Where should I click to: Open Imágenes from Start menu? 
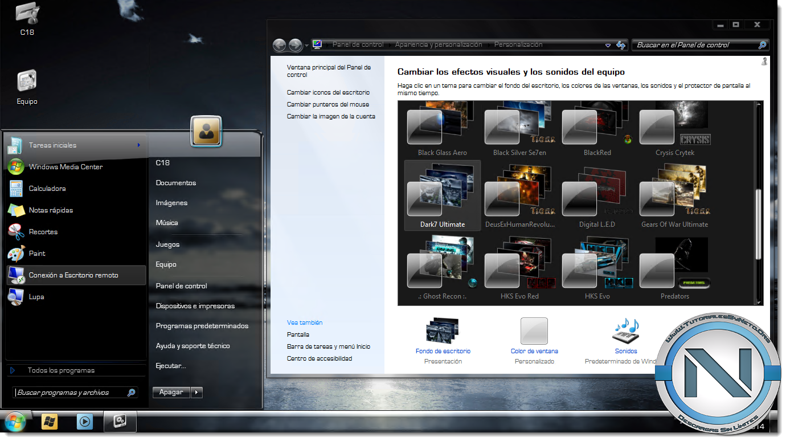[171, 203]
